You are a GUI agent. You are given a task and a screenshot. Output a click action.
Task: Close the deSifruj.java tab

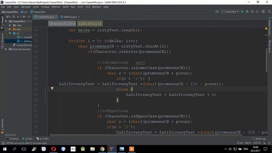[79, 17]
